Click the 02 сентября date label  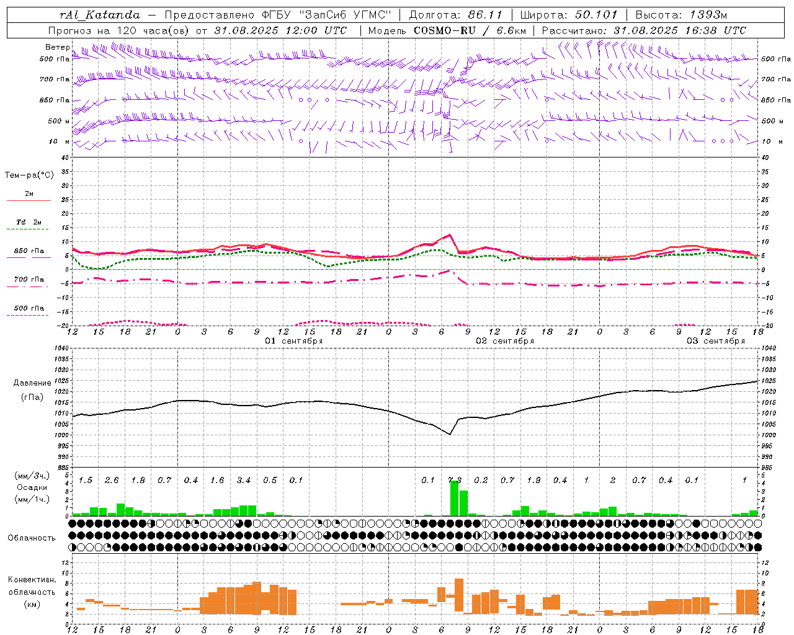click(505, 341)
